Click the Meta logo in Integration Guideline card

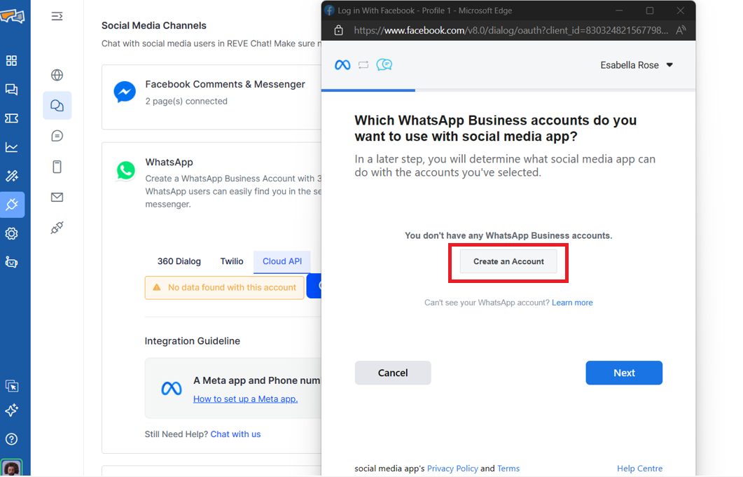172,389
